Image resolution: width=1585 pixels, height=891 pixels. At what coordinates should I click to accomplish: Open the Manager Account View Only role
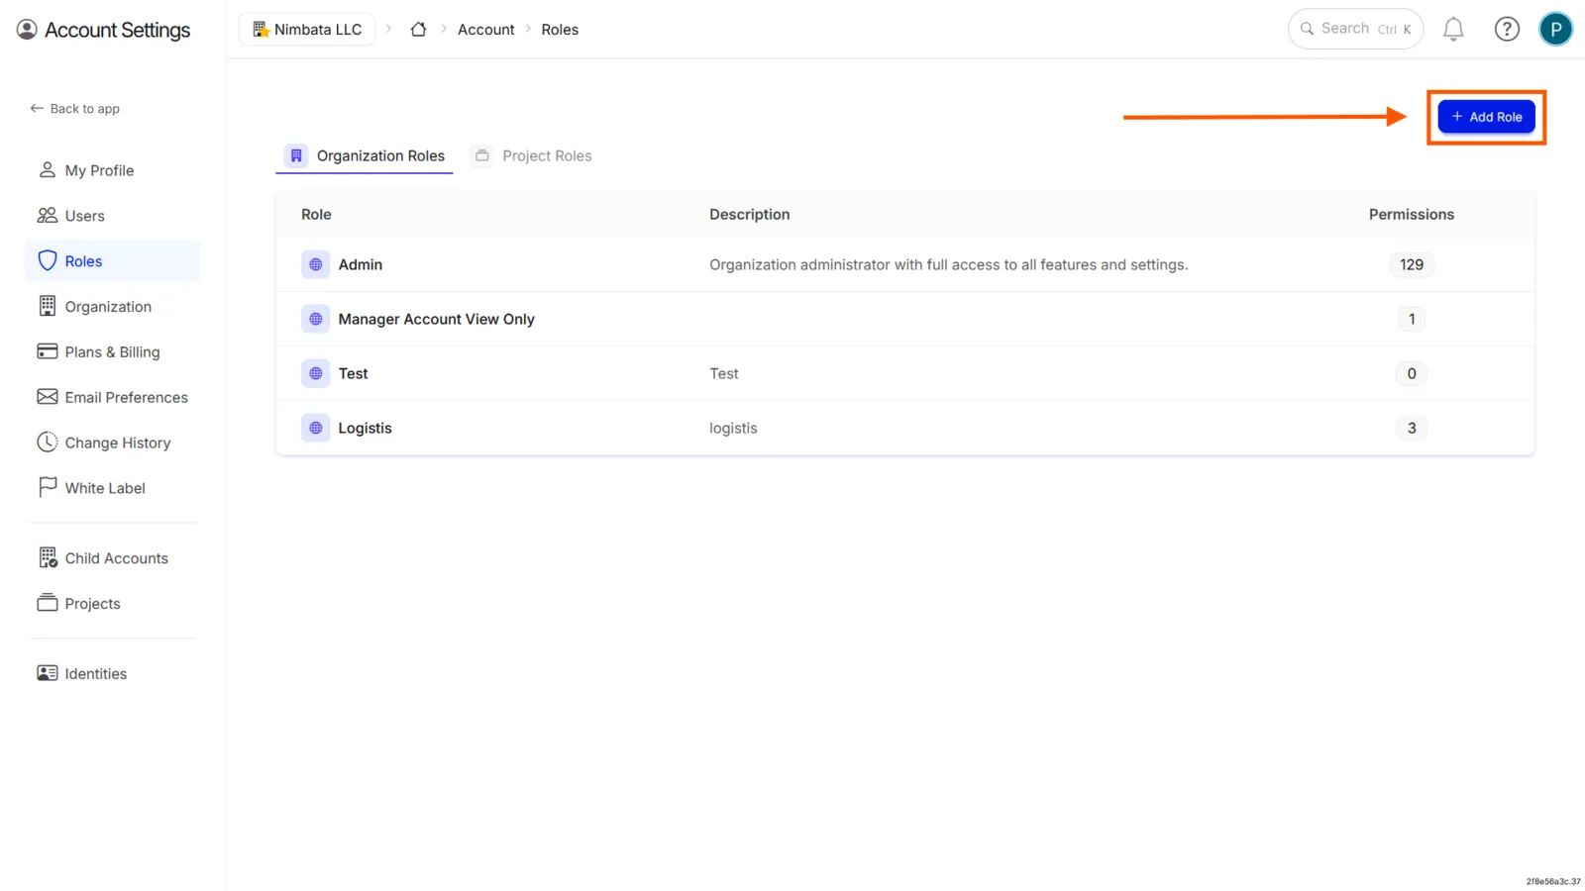tap(436, 319)
